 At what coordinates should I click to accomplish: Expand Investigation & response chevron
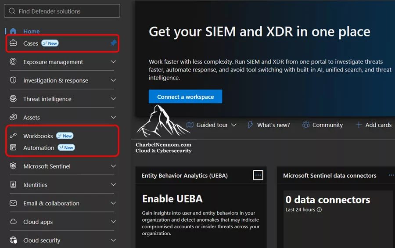click(x=113, y=80)
